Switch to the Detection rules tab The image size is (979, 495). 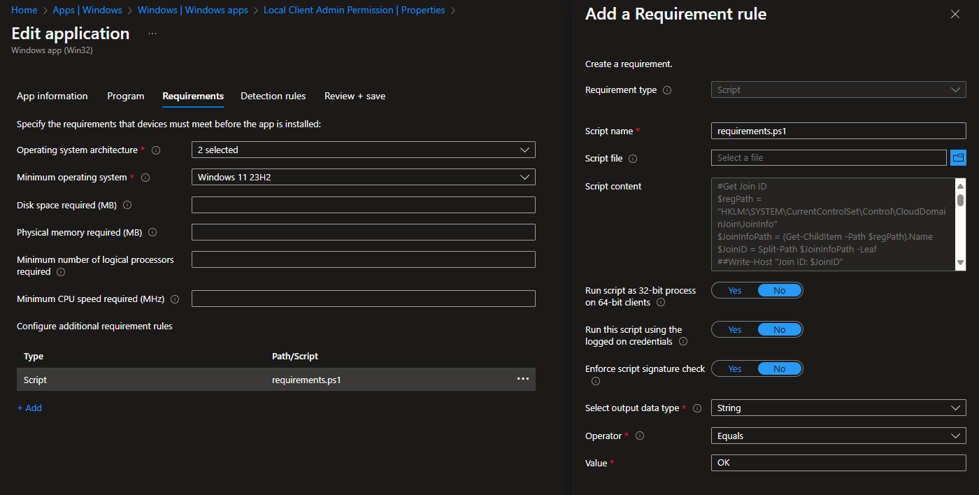[273, 96]
